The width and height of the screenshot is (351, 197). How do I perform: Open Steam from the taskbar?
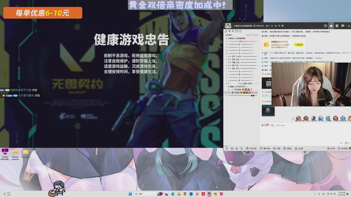pos(209,194)
